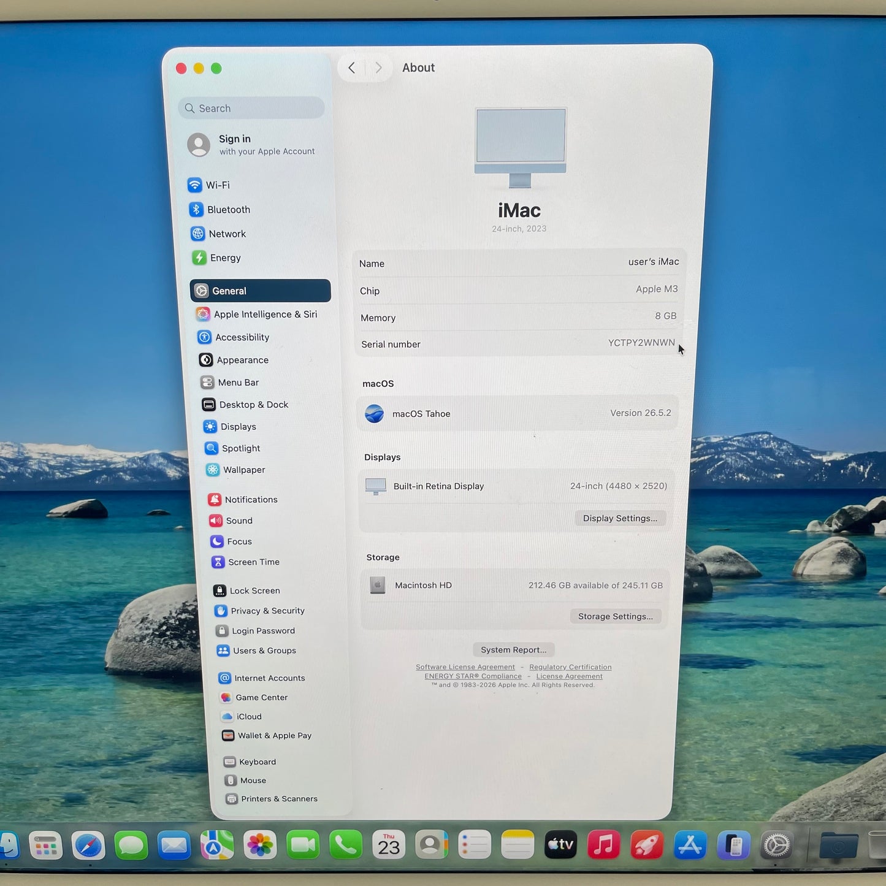Open Login Password settings
This screenshot has width=886, height=886.
point(255,631)
